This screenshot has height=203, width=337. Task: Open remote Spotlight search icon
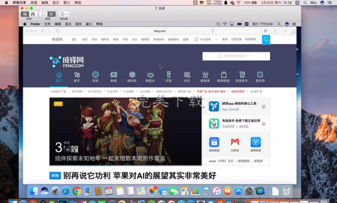(279, 24)
